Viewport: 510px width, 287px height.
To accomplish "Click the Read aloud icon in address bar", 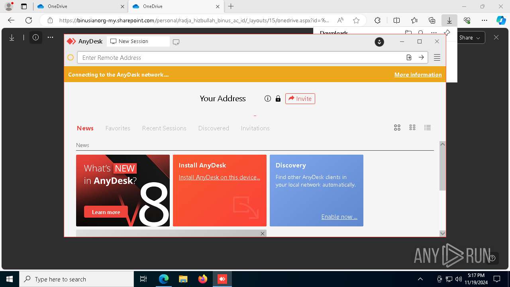I will 340,20.
